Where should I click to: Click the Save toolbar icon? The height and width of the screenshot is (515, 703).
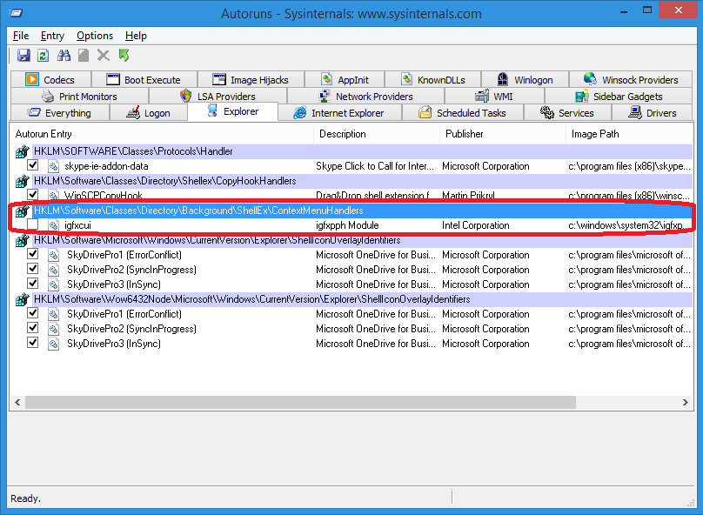23,55
